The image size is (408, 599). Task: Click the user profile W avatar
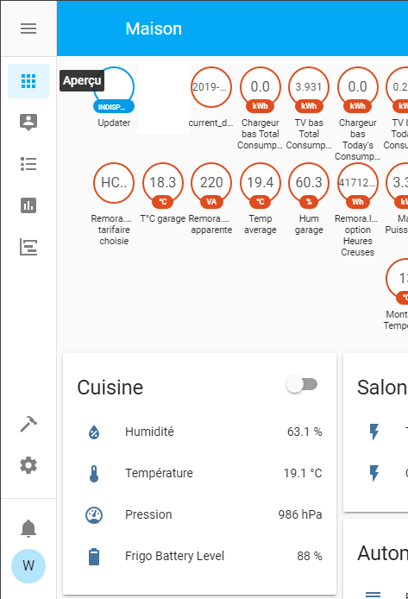point(28,565)
